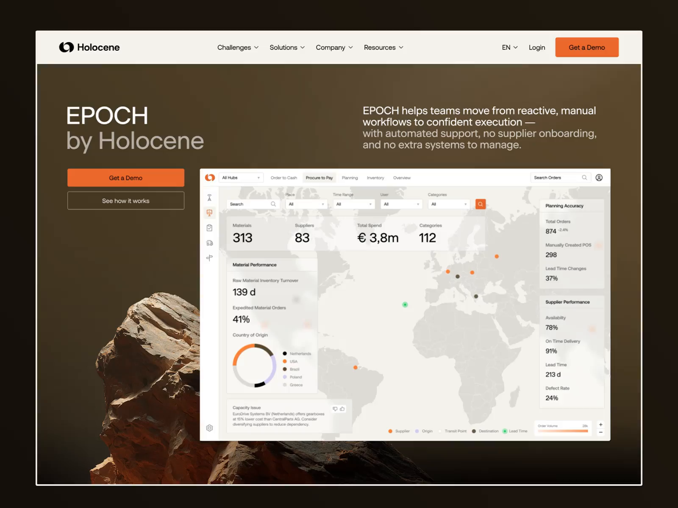The width and height of the screenshot is (678, 508).
Task: Expand the Challenges menu
Action: [x=238, y=47]
